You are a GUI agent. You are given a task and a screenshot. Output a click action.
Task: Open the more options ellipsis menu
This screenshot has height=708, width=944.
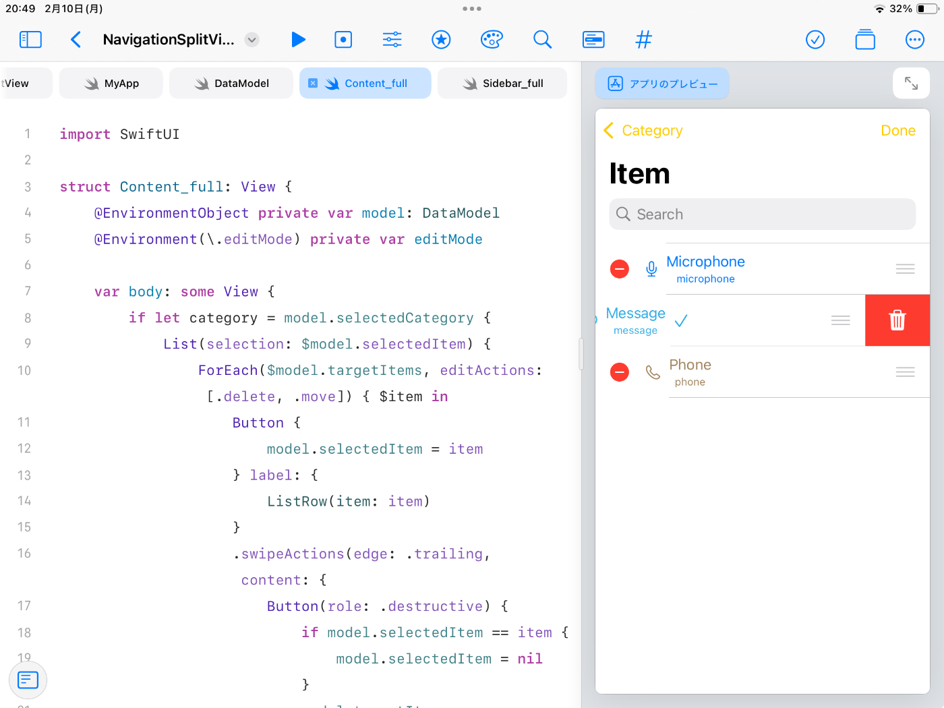pos(915,40)
